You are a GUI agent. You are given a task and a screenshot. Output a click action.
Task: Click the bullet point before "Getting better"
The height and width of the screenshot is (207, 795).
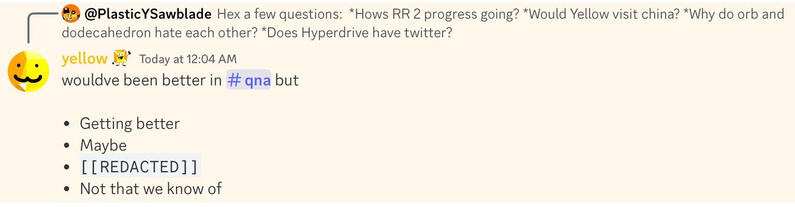point(67,125)
